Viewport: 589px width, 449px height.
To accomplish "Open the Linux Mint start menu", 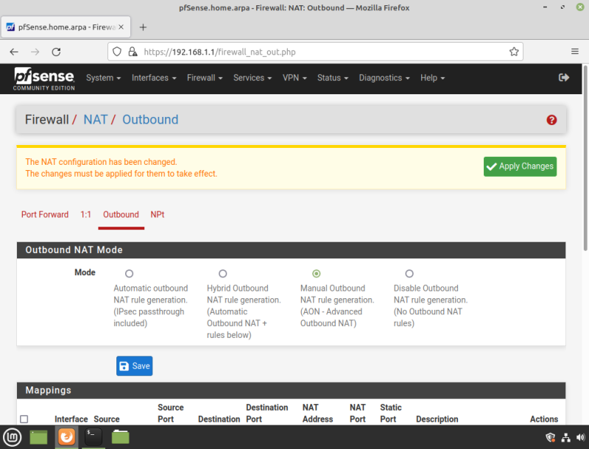I will (x=13, y=437).
